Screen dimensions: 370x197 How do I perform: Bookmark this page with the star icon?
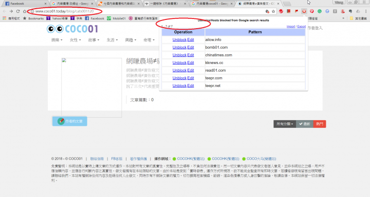tap(273, 11)
